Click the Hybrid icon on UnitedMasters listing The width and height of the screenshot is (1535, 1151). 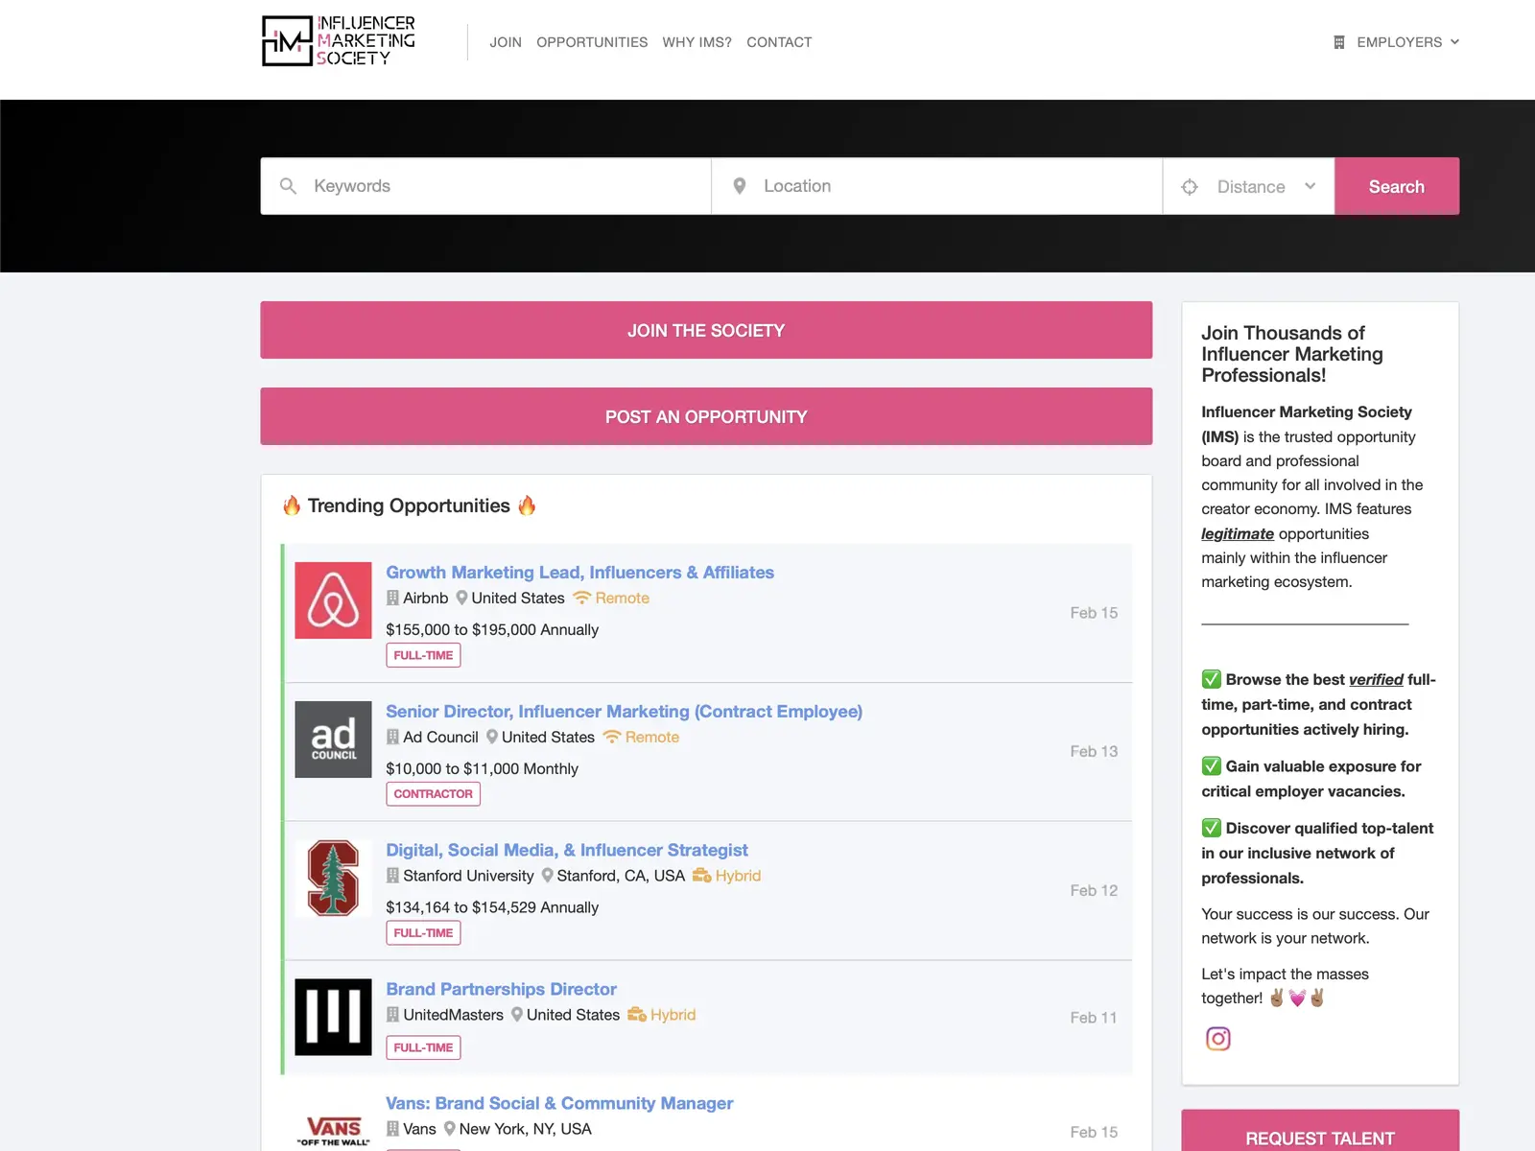tap(637, 1015)
